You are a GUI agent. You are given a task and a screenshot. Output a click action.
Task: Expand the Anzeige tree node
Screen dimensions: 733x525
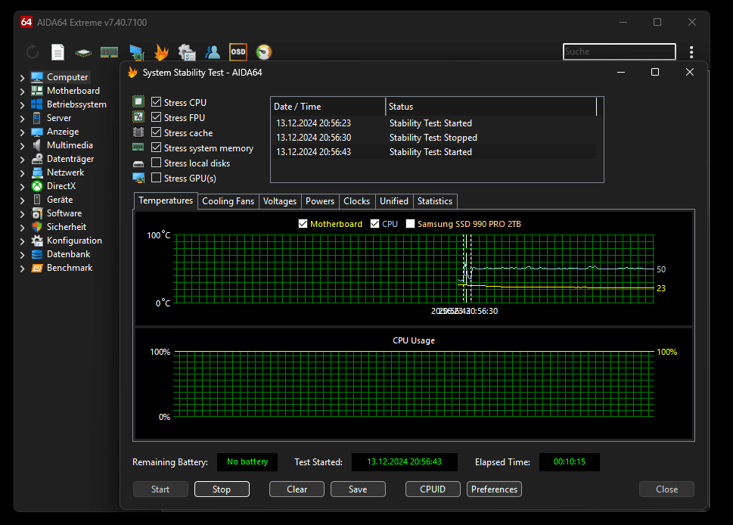22,132
